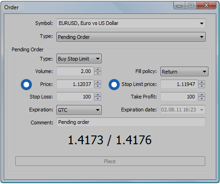Click the Stop Loss field showing 100
This screenshot has width=220, height=184.
coord(75,97)
